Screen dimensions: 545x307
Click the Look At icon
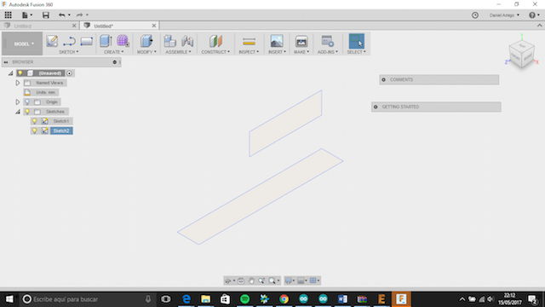coord(240,281)
